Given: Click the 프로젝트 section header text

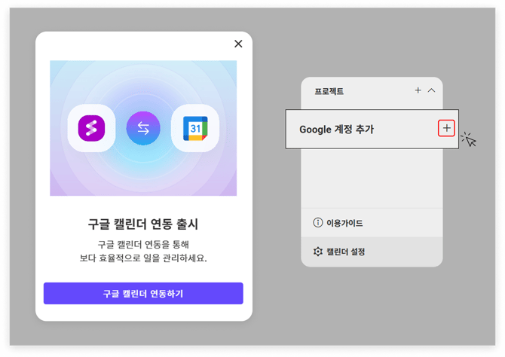Looking at the screenshot, I should point(329,91).
